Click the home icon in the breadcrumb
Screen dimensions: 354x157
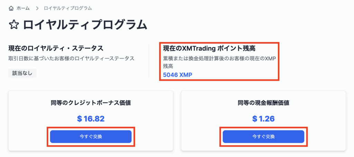click(11, 9)
